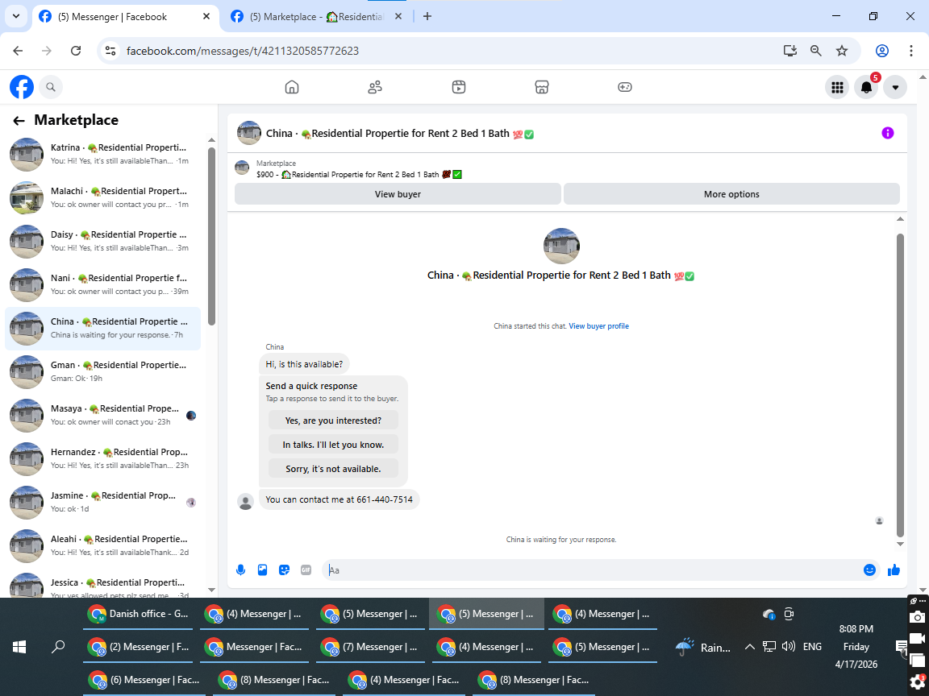Open Malachi's conversation in the list
Viewport: 929px width, 696px height.
click(x=103, y=197)
